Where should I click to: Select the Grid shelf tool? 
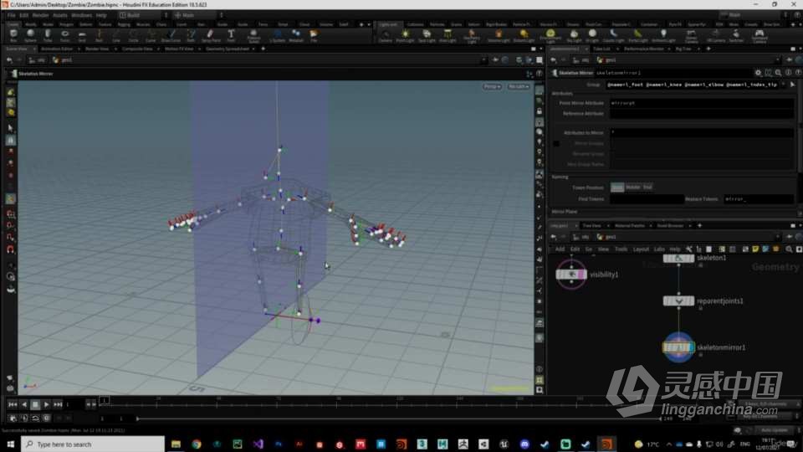tap(82, 35)
